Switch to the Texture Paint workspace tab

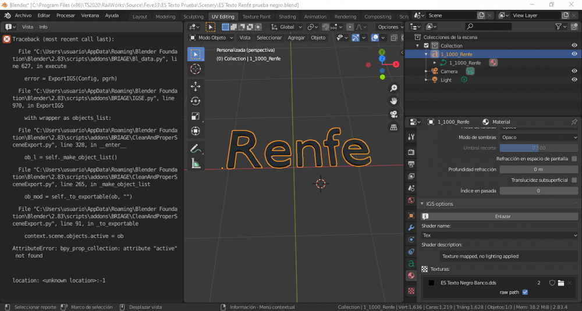point(257,17)
